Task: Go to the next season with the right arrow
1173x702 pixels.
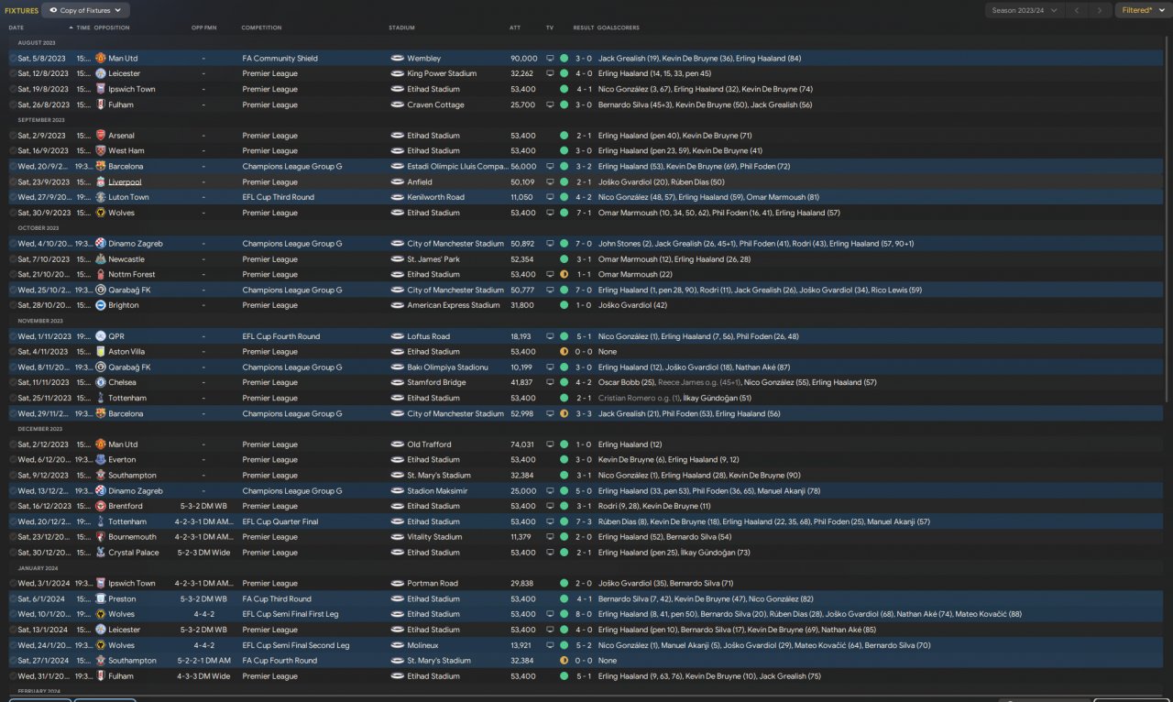Action: pos(1101,10)
